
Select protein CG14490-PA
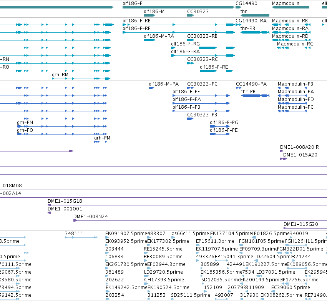pyautogui.click(x=239, y=88)
